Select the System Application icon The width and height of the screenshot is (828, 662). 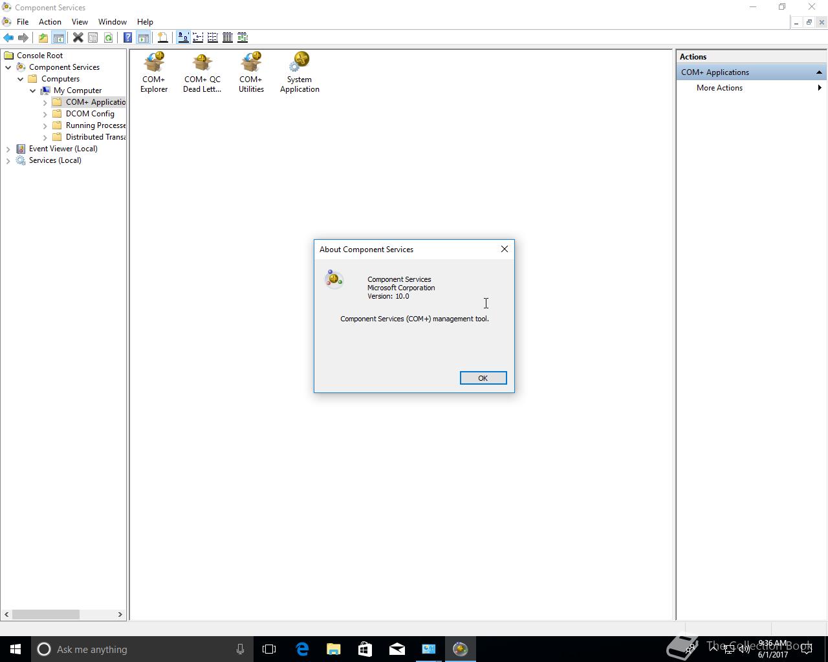300,72
